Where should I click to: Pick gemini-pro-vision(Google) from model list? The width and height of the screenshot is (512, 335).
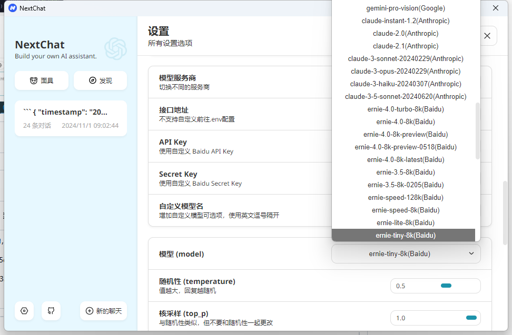click(406, 8)
